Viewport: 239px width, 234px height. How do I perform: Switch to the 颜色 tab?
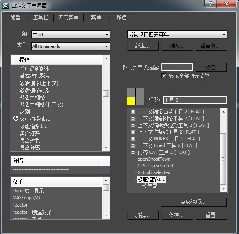pos(122,18)
